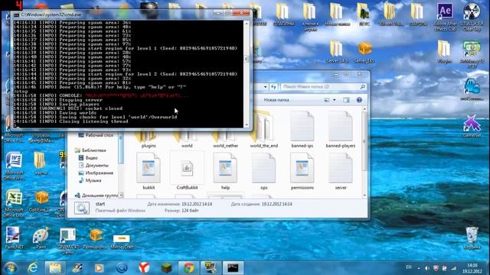Open the Windows Start menu

11,268
